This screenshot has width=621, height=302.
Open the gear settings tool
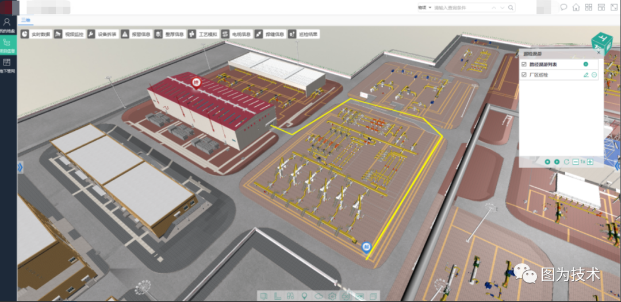[x=333, y=296]
